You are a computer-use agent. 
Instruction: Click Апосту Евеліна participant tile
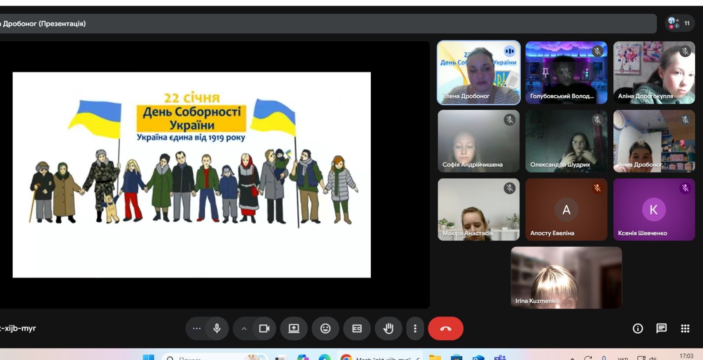click(x=566, y=209)
